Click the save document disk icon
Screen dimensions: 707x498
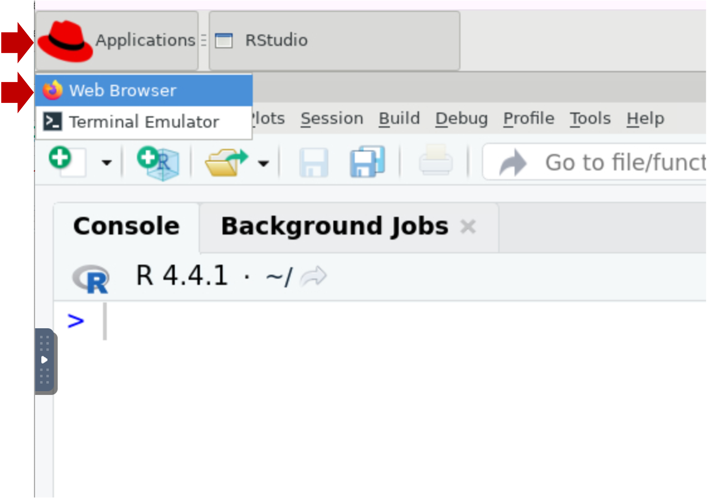pos(313,162)
